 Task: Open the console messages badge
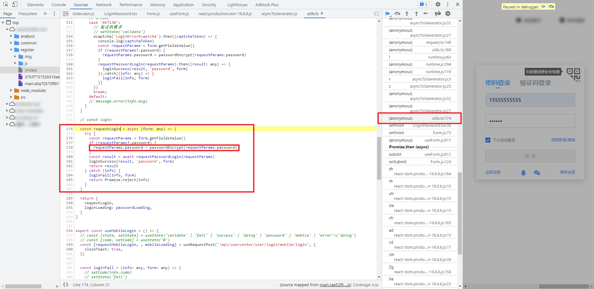pos(424,5)
